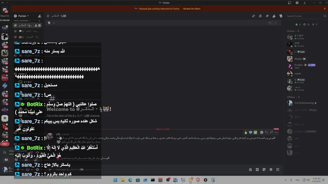This screenshot has height=184, width=328.
Task: Click create invite icon on selected channel
Action: (x=36, y=25)
